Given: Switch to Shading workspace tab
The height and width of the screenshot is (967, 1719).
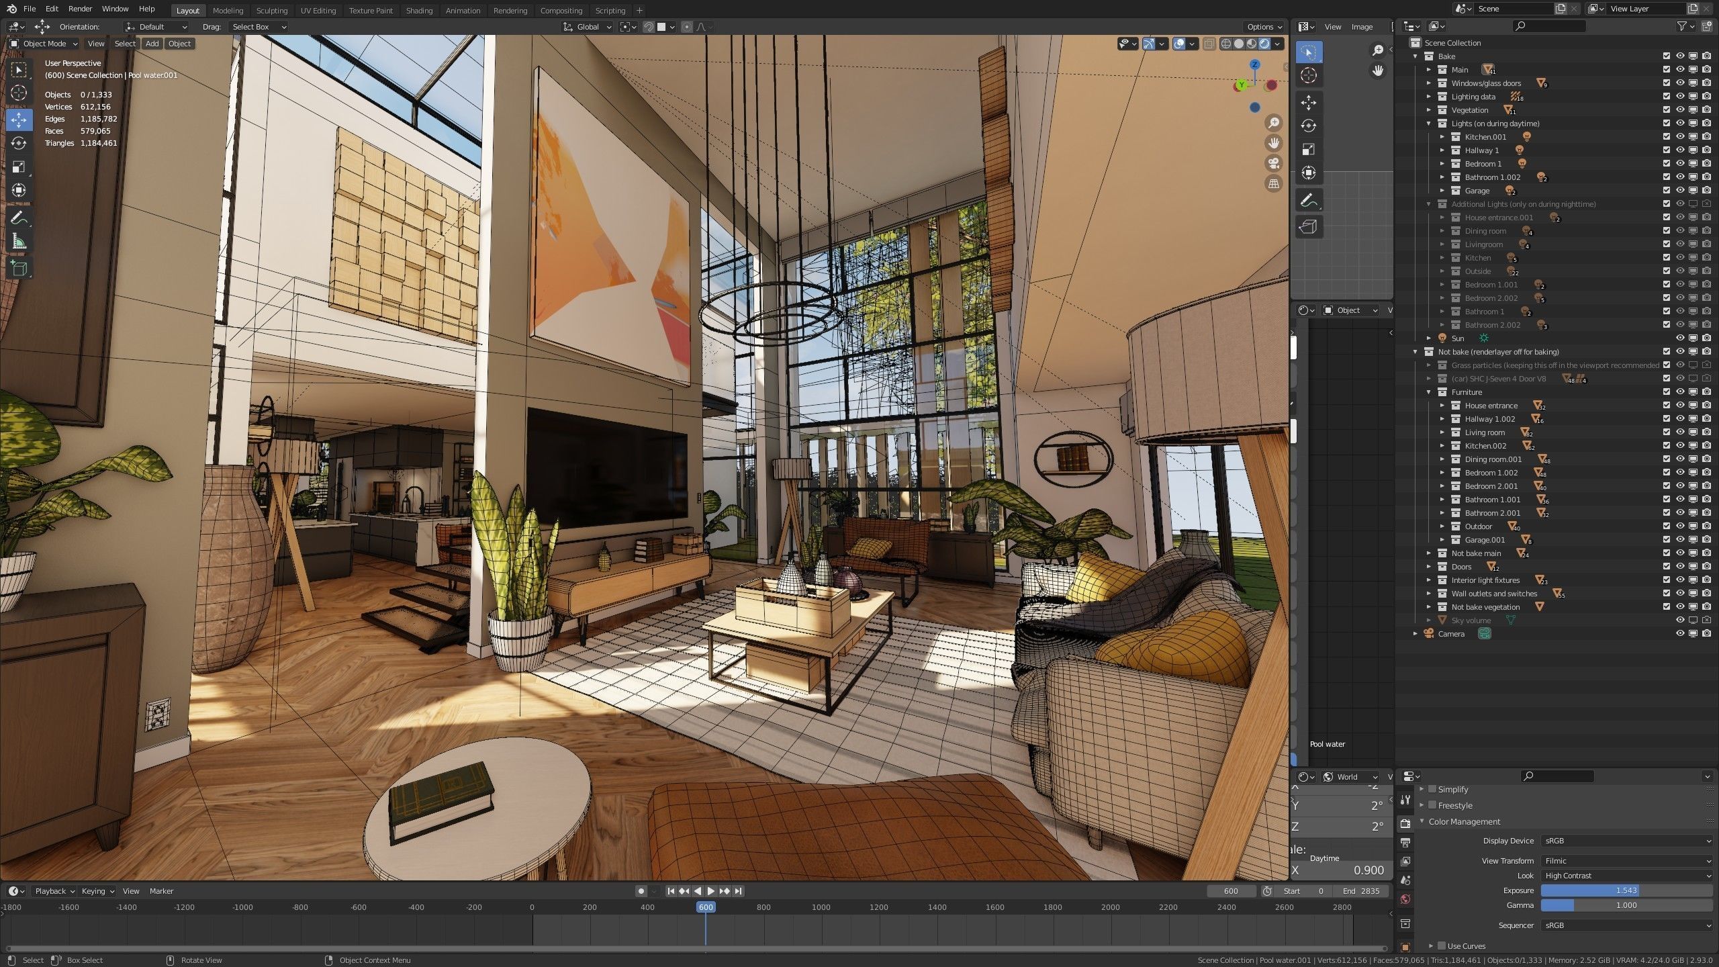Looking at the screenshot, I should click(419, 11).
